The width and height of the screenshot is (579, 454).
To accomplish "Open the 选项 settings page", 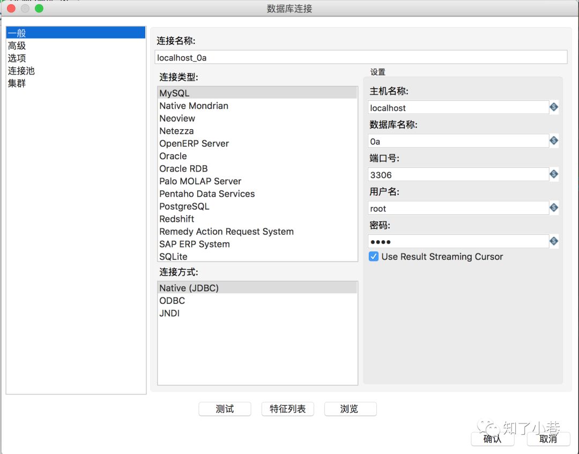I will [x=17, y=58].
